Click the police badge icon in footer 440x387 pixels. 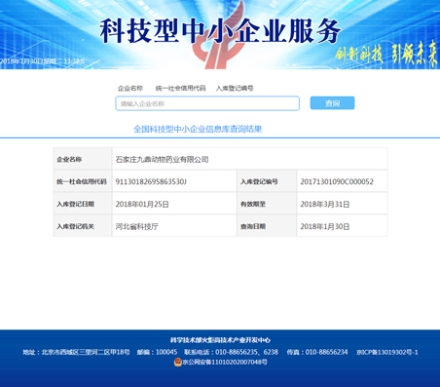click(178, 362)
